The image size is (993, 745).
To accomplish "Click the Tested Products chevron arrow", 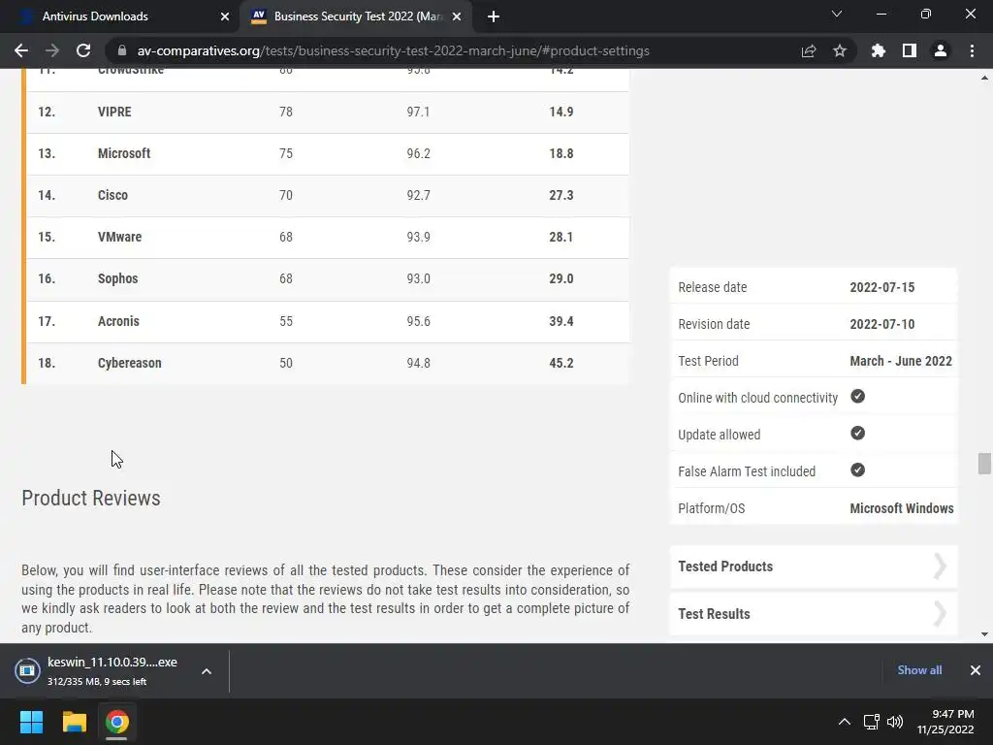I will coord(941,567).
